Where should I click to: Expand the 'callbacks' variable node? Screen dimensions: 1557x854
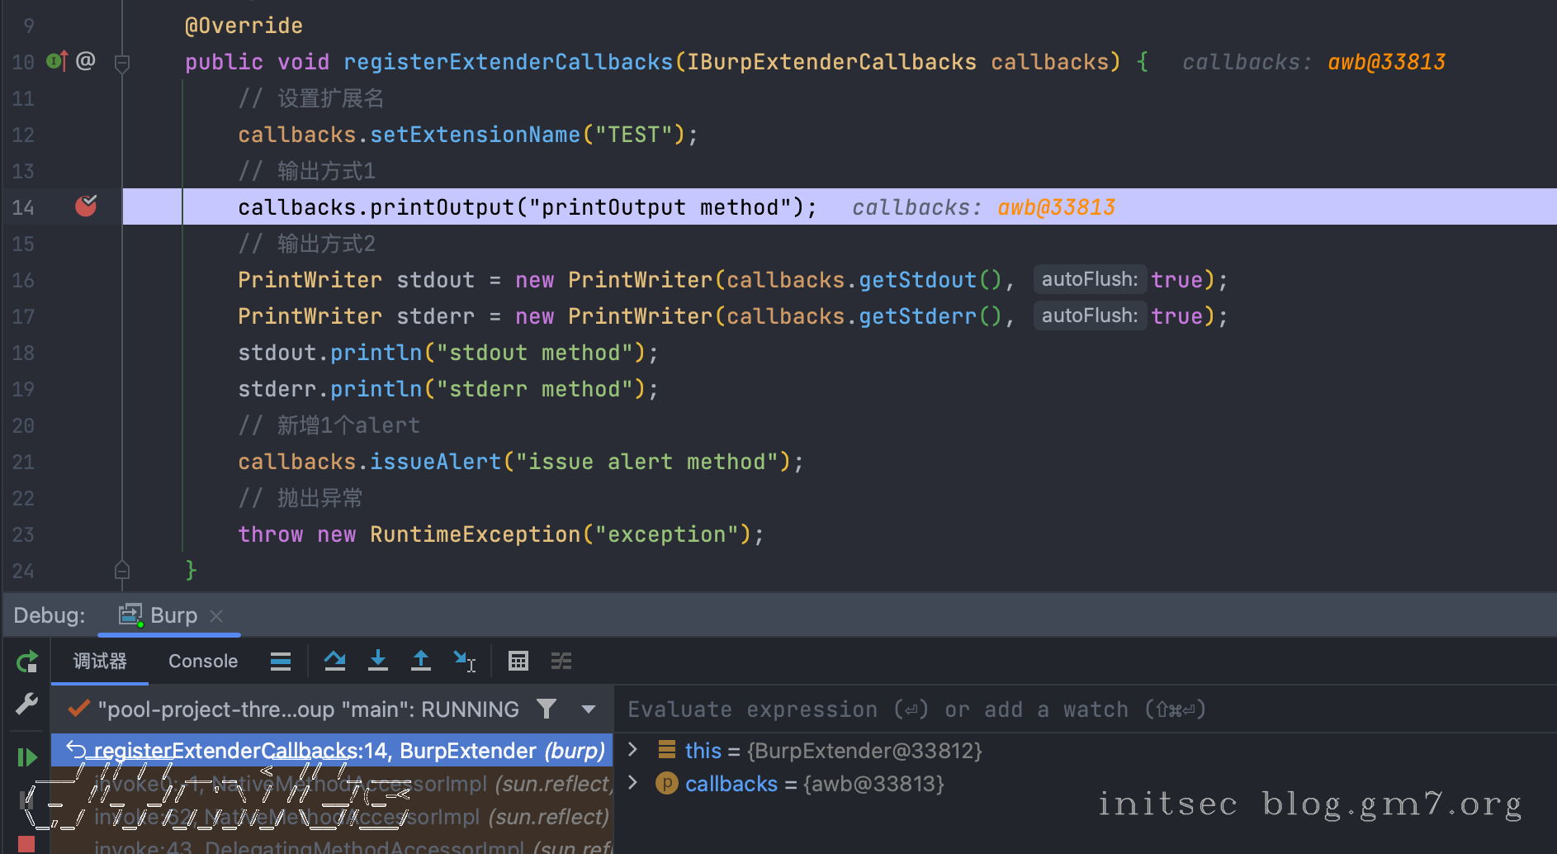tap(633, 783)
